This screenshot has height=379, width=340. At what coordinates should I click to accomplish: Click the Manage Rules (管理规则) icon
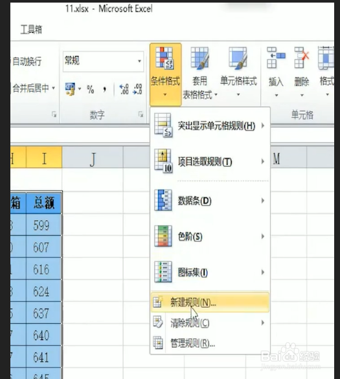click(158, 343)
